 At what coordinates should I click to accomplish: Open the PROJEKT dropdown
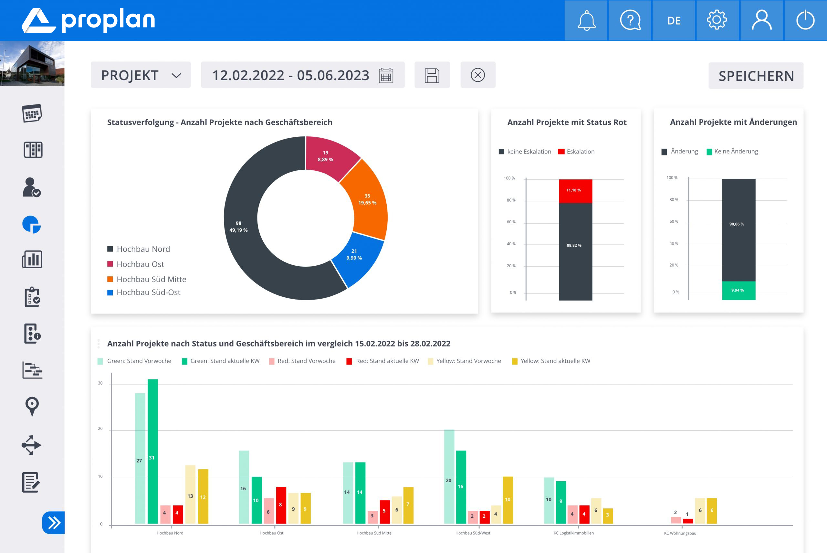(141, 75)
